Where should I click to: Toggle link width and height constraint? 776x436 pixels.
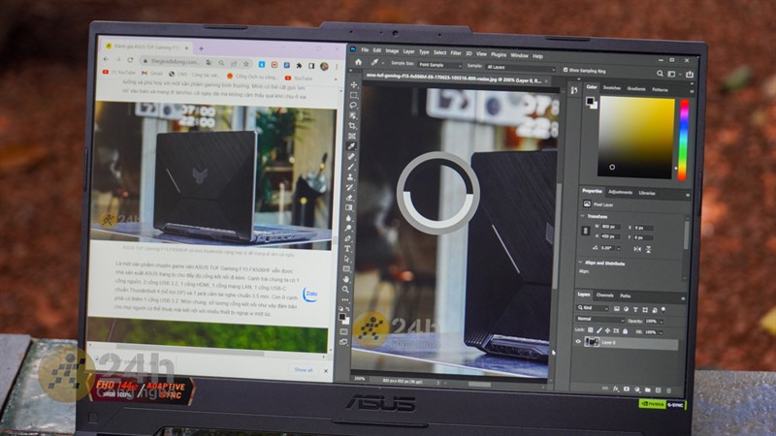click(x=586, y=231)
